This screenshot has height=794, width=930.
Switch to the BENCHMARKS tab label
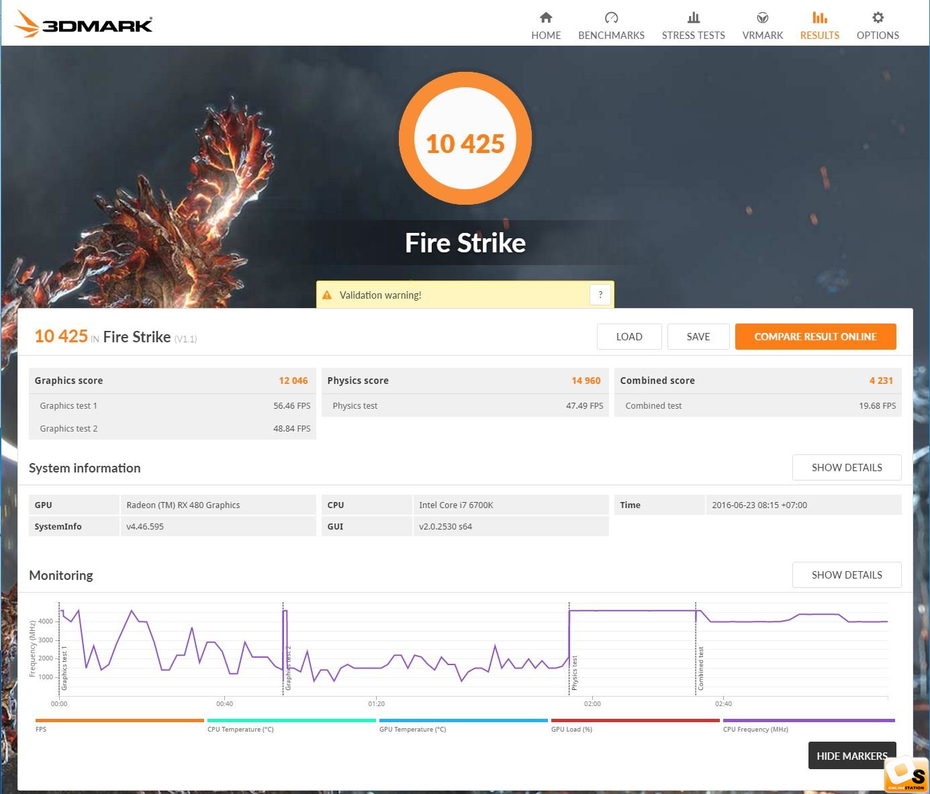(611, 36)
